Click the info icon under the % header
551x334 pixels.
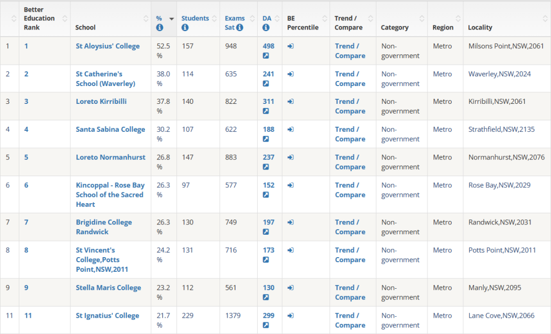coord(160,27)
